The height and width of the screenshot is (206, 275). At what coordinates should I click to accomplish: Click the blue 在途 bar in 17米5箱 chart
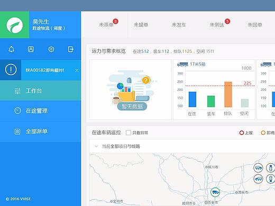click(192, 99)
